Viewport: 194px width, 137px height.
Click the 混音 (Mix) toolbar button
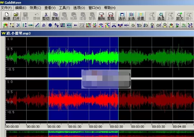click(x=83, y=16)
